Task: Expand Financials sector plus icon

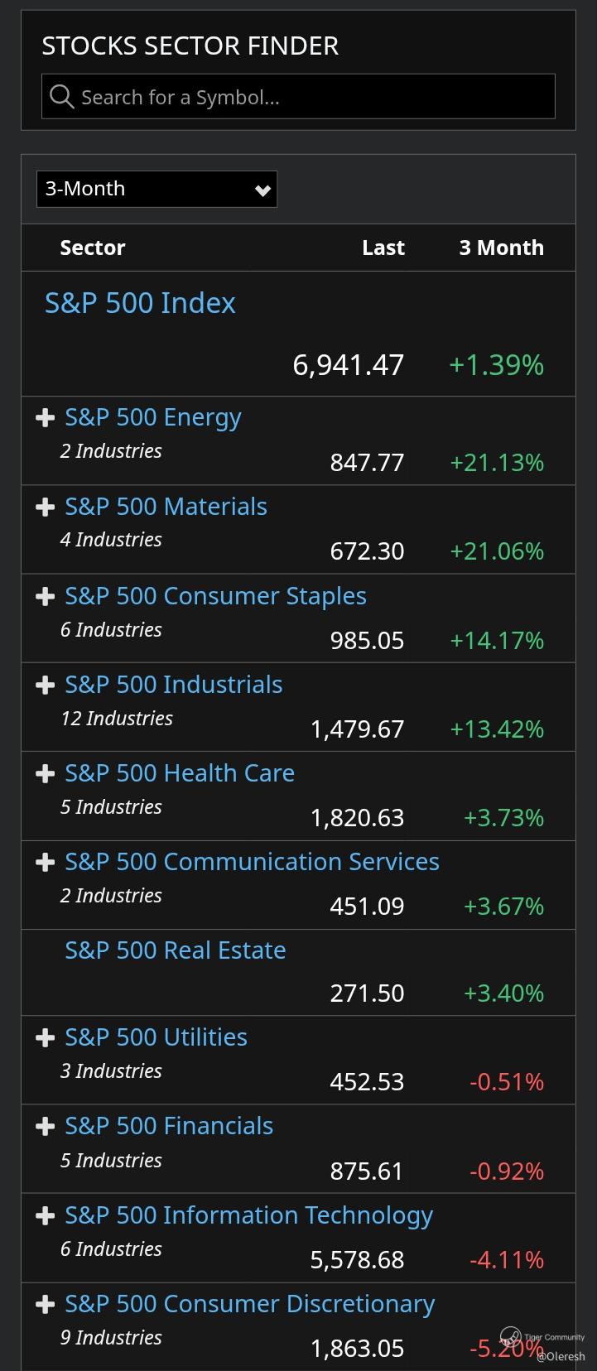Action: (45, 1126)
